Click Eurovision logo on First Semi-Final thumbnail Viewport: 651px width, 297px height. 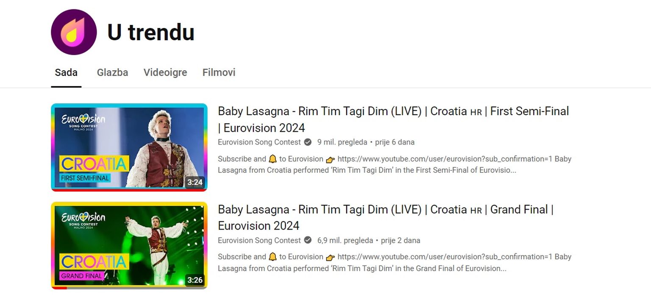point(83,122)
